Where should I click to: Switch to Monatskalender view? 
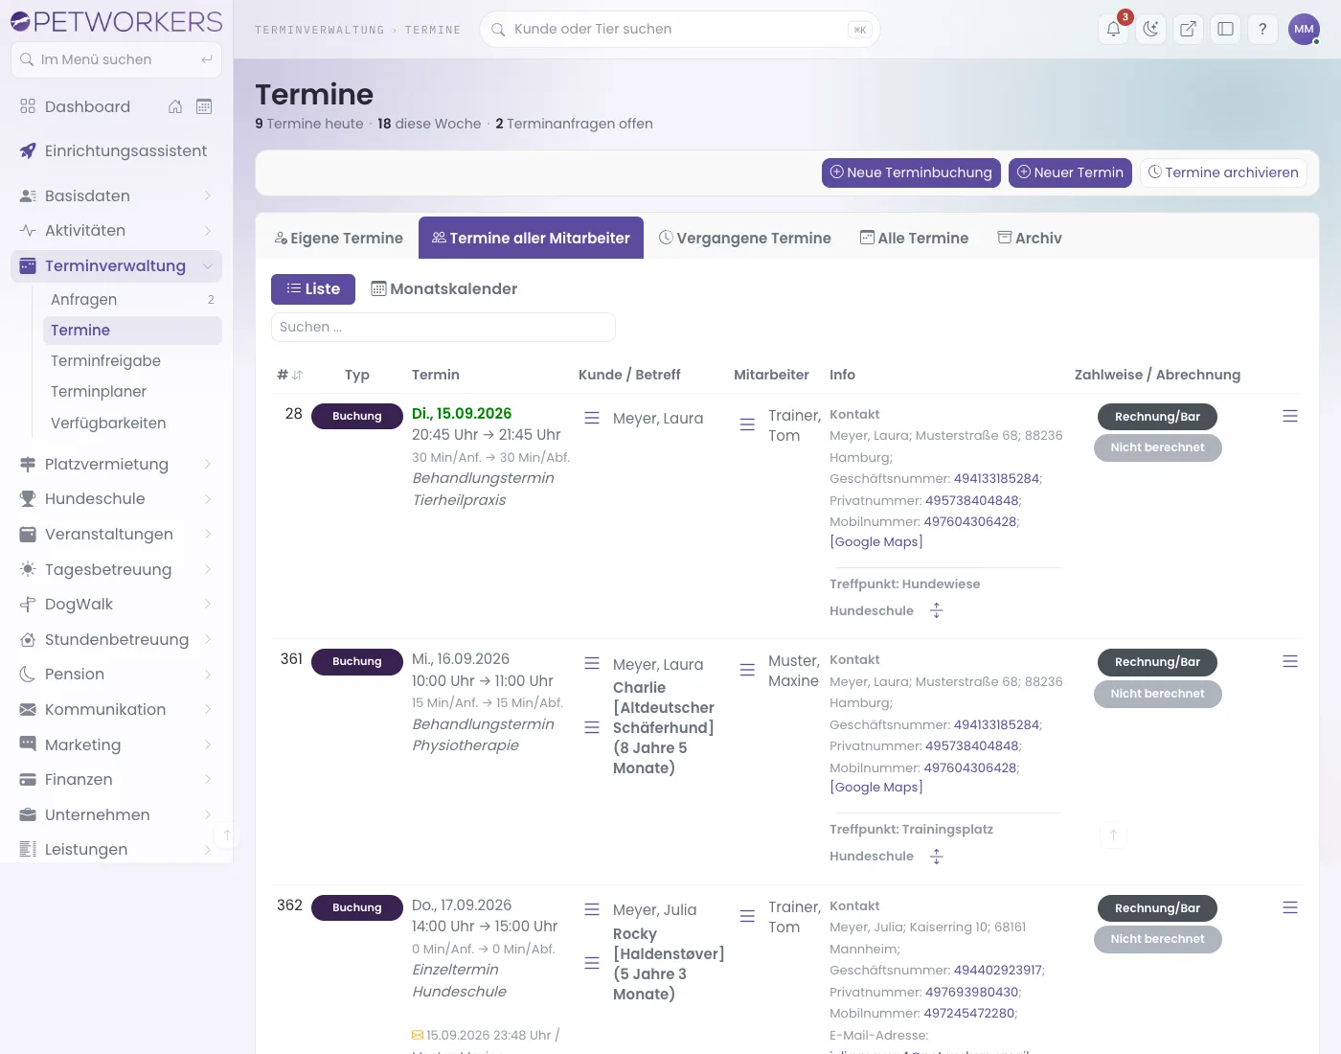point(443,288)
